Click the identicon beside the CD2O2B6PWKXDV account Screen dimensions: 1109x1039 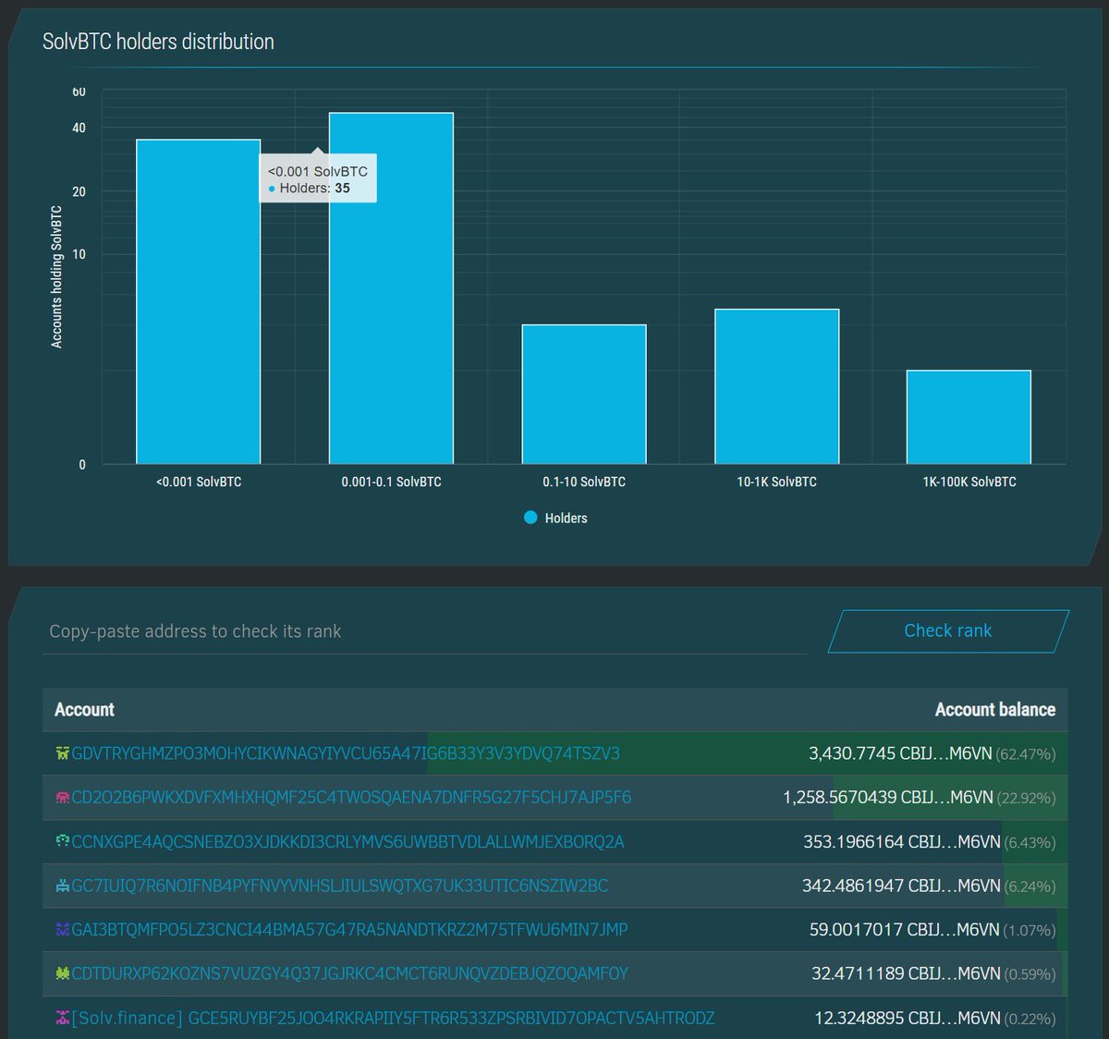coord(63,798)
